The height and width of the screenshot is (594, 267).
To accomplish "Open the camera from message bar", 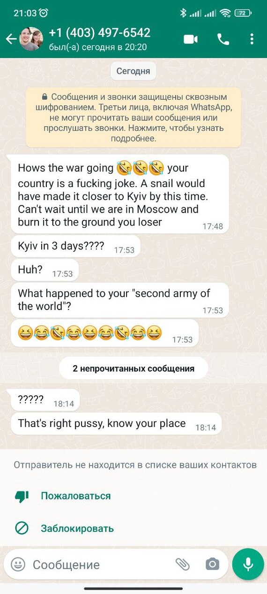I will tap(212, 564).
